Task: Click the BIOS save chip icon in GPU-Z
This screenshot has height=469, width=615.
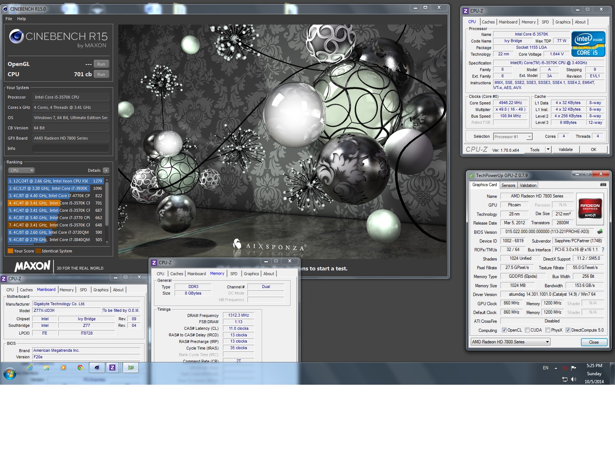Action: pos(600,232)
